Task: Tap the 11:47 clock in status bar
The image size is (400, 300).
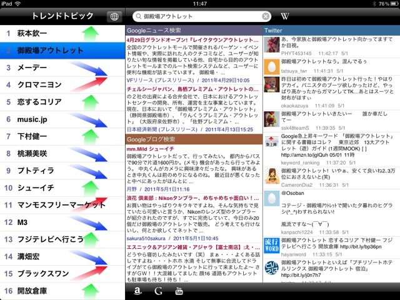Action: click(x=200, y=4)
